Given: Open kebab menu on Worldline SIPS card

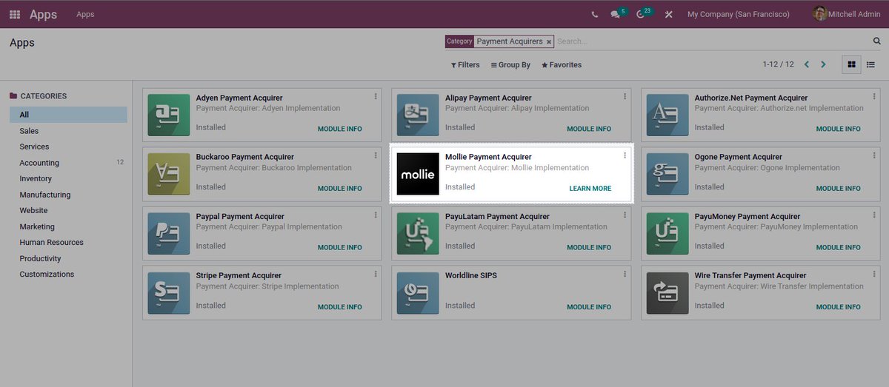Looking at the screenshot, I should (x=625, y=274).
